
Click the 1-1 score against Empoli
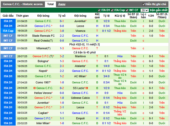tap(62, 118)
